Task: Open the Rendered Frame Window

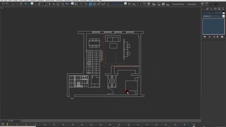Action: click(x=163, y=4)
